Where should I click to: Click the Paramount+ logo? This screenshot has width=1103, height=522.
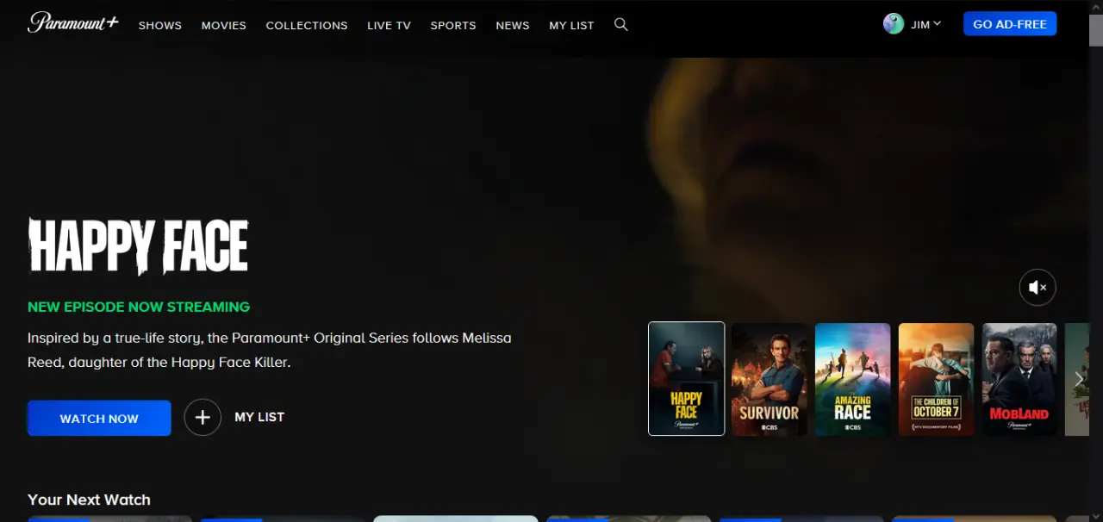tap(72, 23)
